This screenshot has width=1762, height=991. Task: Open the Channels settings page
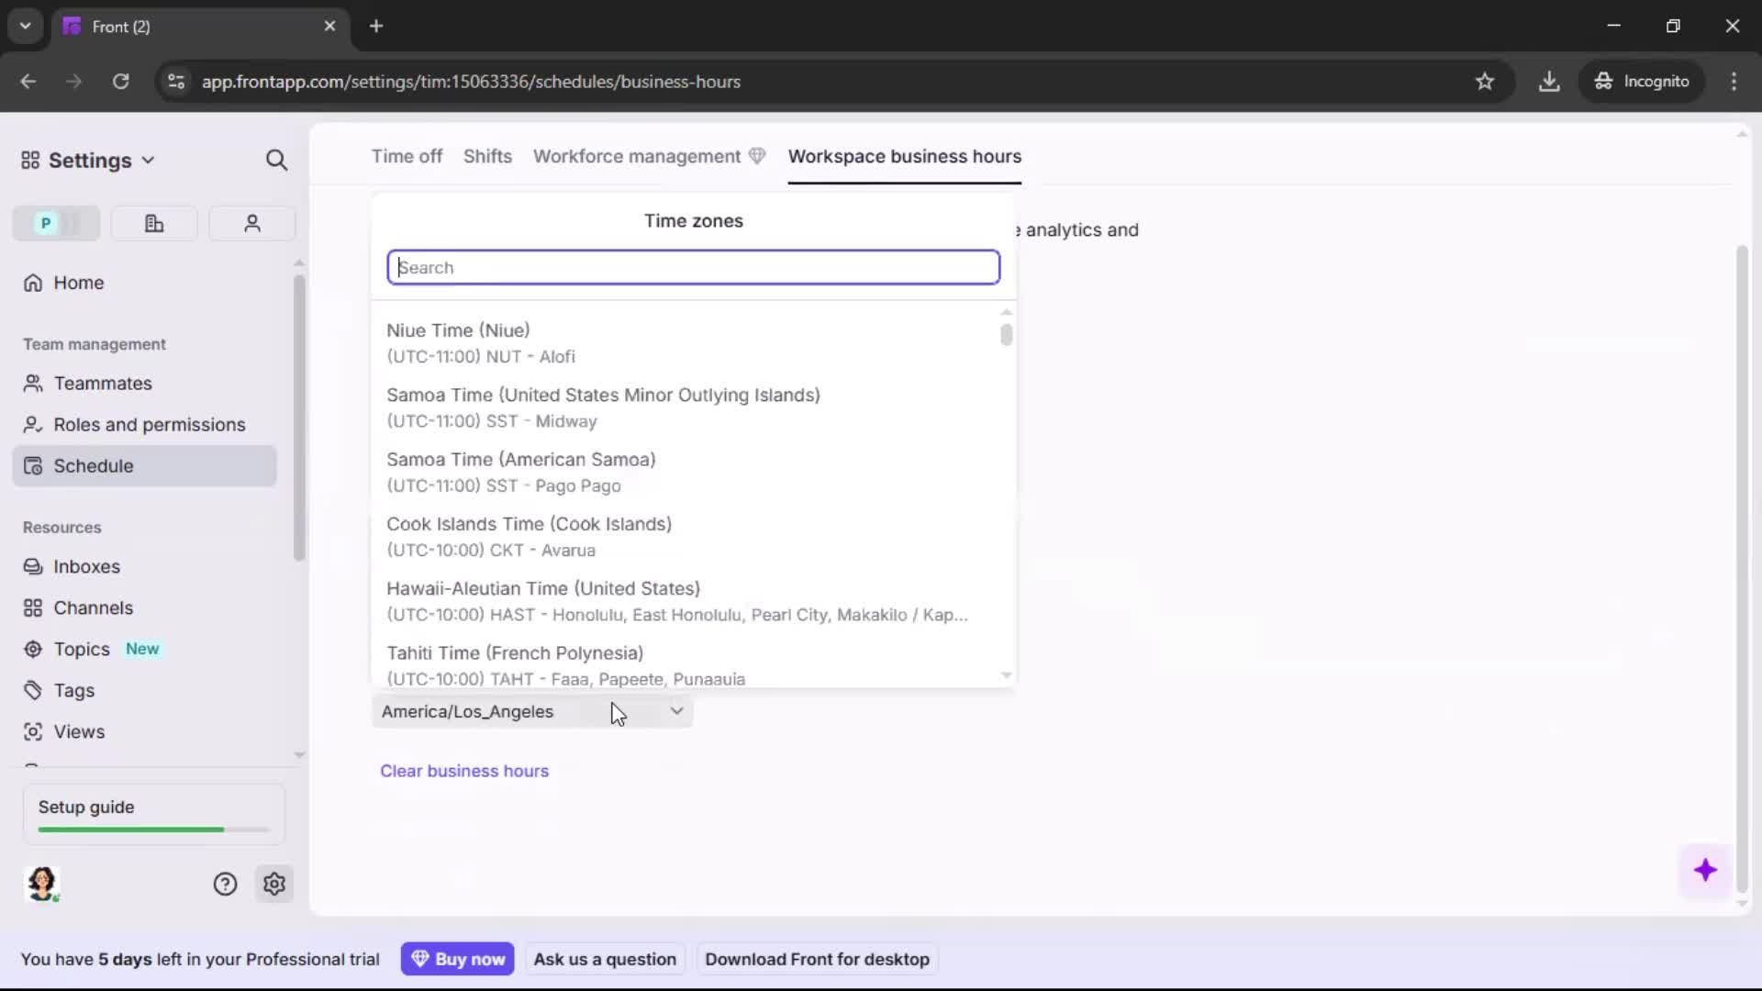pos(93,607)
